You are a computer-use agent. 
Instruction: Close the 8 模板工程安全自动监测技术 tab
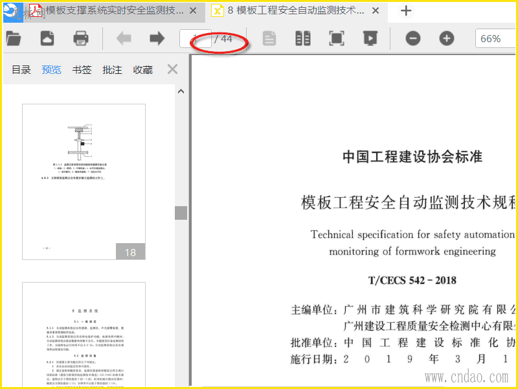(x=376, y=11)
